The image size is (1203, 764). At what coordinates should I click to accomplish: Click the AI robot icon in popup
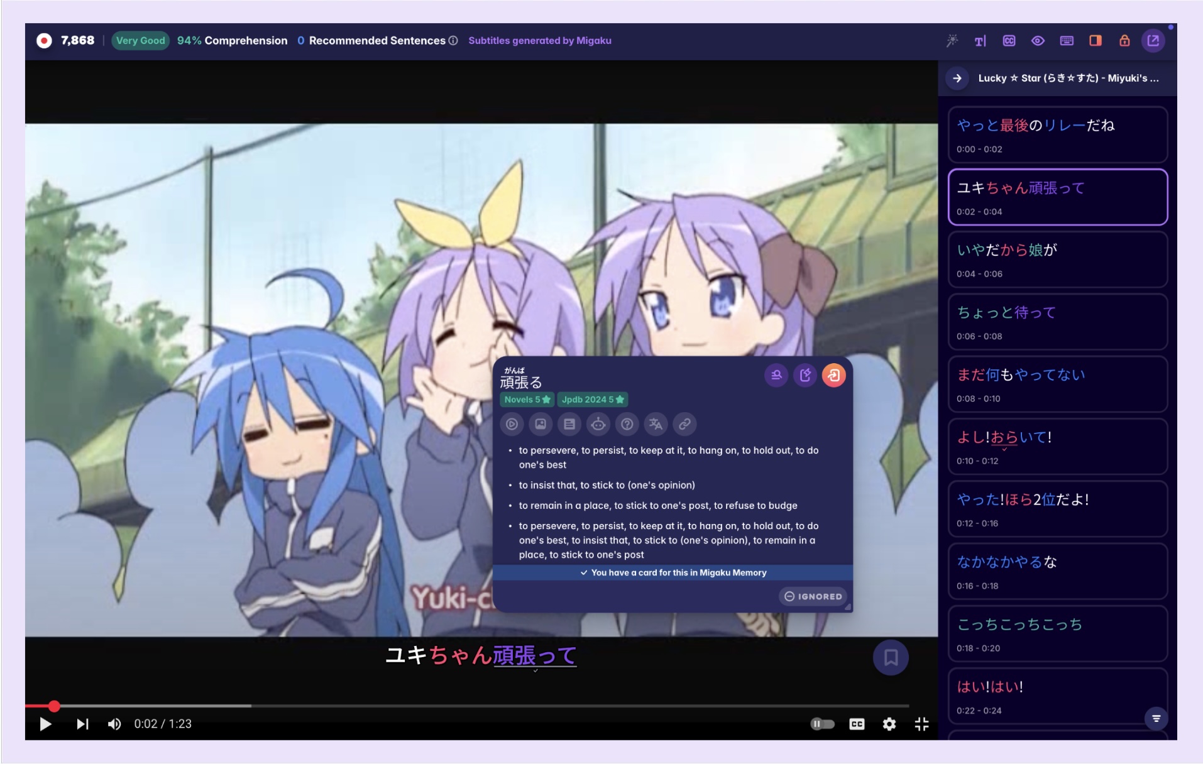[x=598, y=424]
